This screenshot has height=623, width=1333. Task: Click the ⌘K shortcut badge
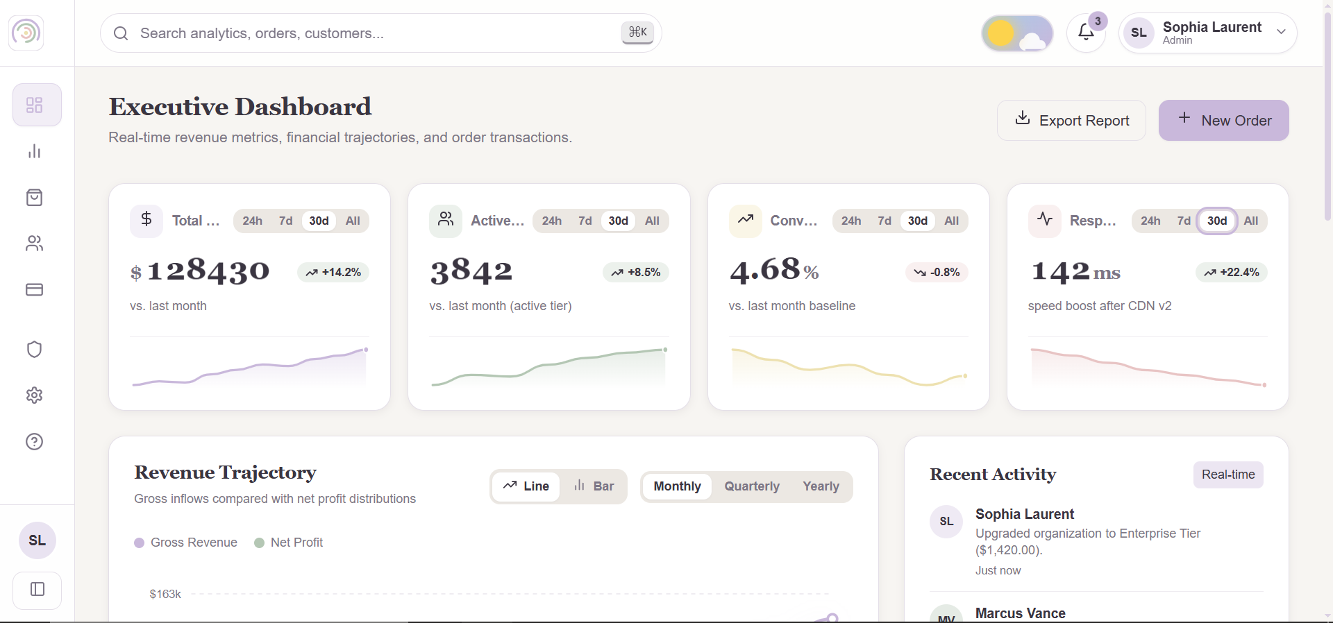pos(637,32)
